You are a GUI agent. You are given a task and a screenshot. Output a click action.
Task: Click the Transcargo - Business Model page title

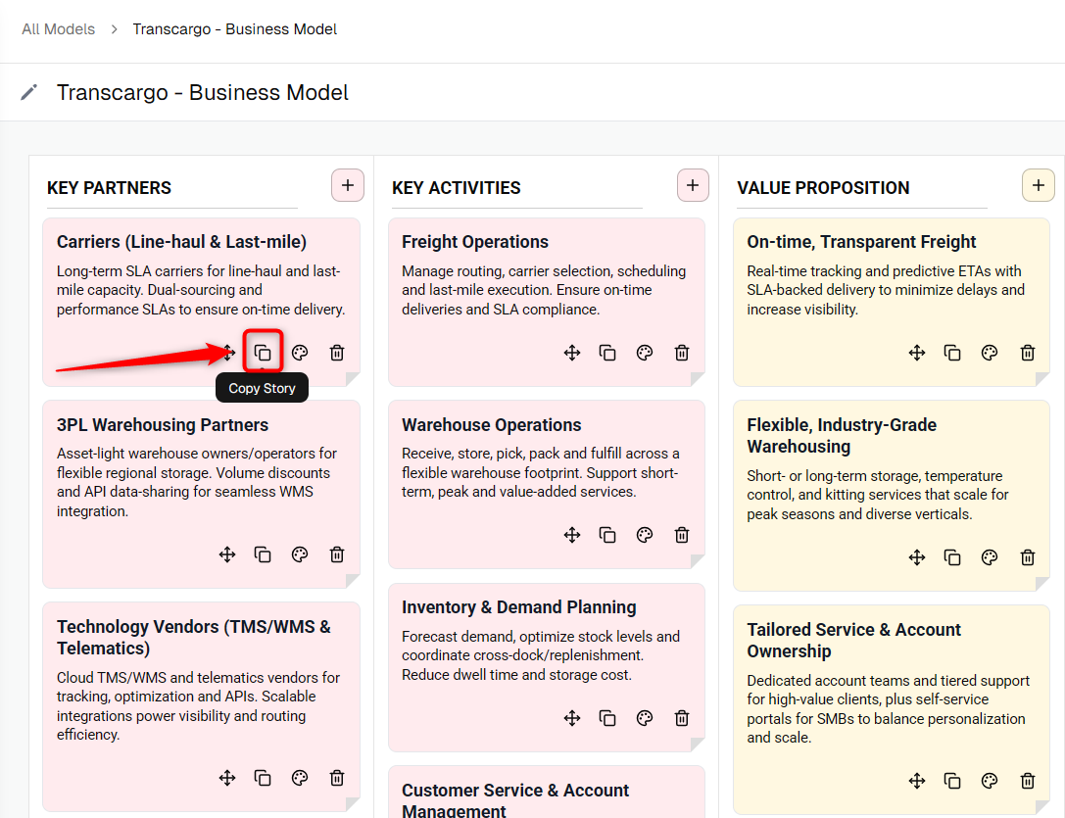click(x=203, y=92)
